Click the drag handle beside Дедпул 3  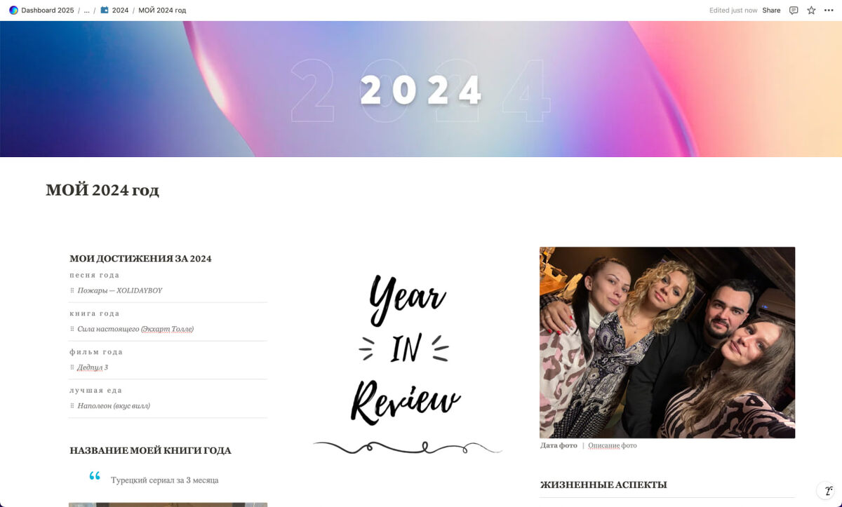click(x=72, y=367)
